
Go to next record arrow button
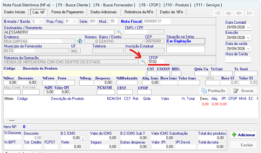coord(239,13)
